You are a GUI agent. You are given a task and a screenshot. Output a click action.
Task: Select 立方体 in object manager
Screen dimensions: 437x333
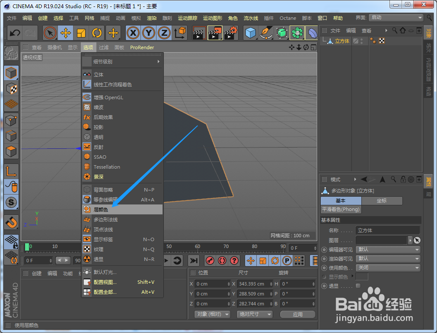coord(342,41)
